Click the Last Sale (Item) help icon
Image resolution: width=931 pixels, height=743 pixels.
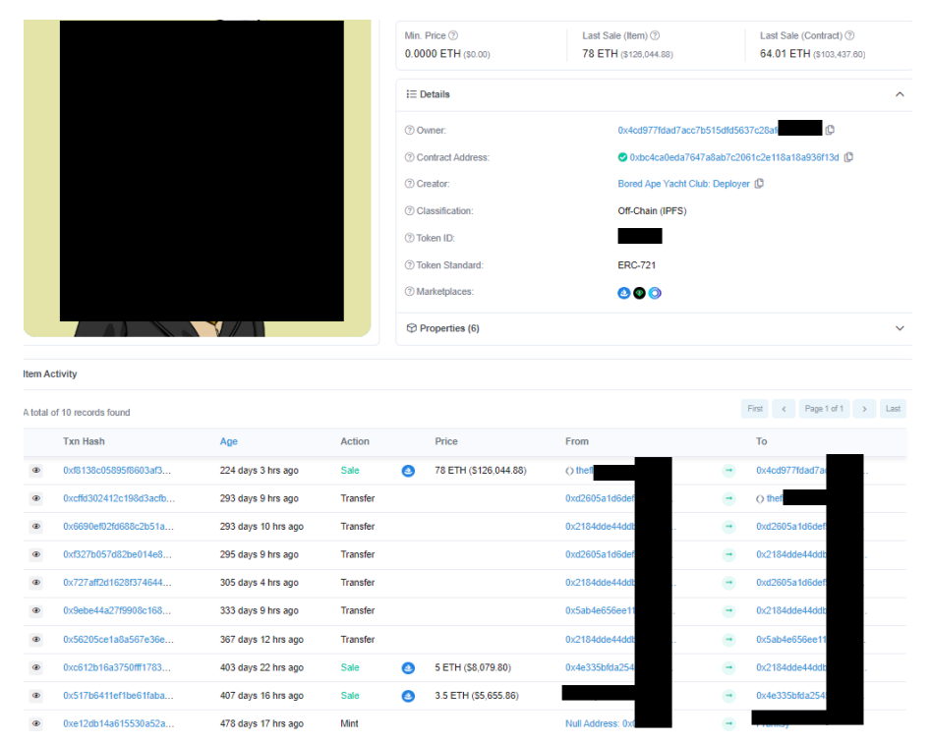pos(655,35)
